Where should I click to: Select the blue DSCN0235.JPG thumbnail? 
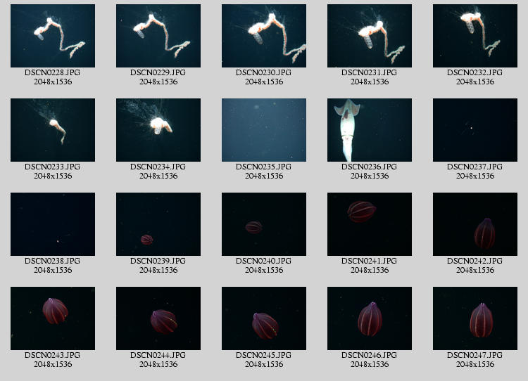point(264,130)
